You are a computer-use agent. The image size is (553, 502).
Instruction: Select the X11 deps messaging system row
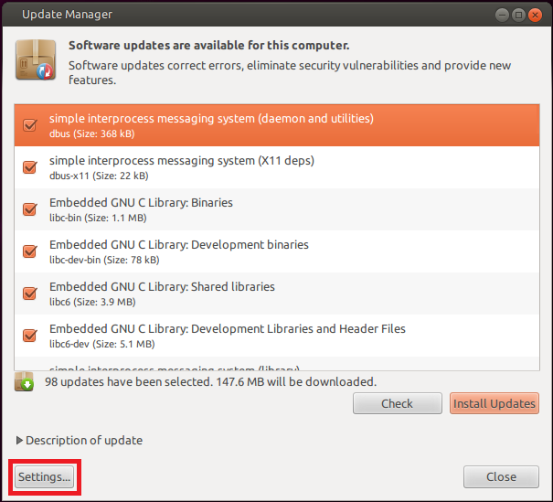tap(274, 167)
